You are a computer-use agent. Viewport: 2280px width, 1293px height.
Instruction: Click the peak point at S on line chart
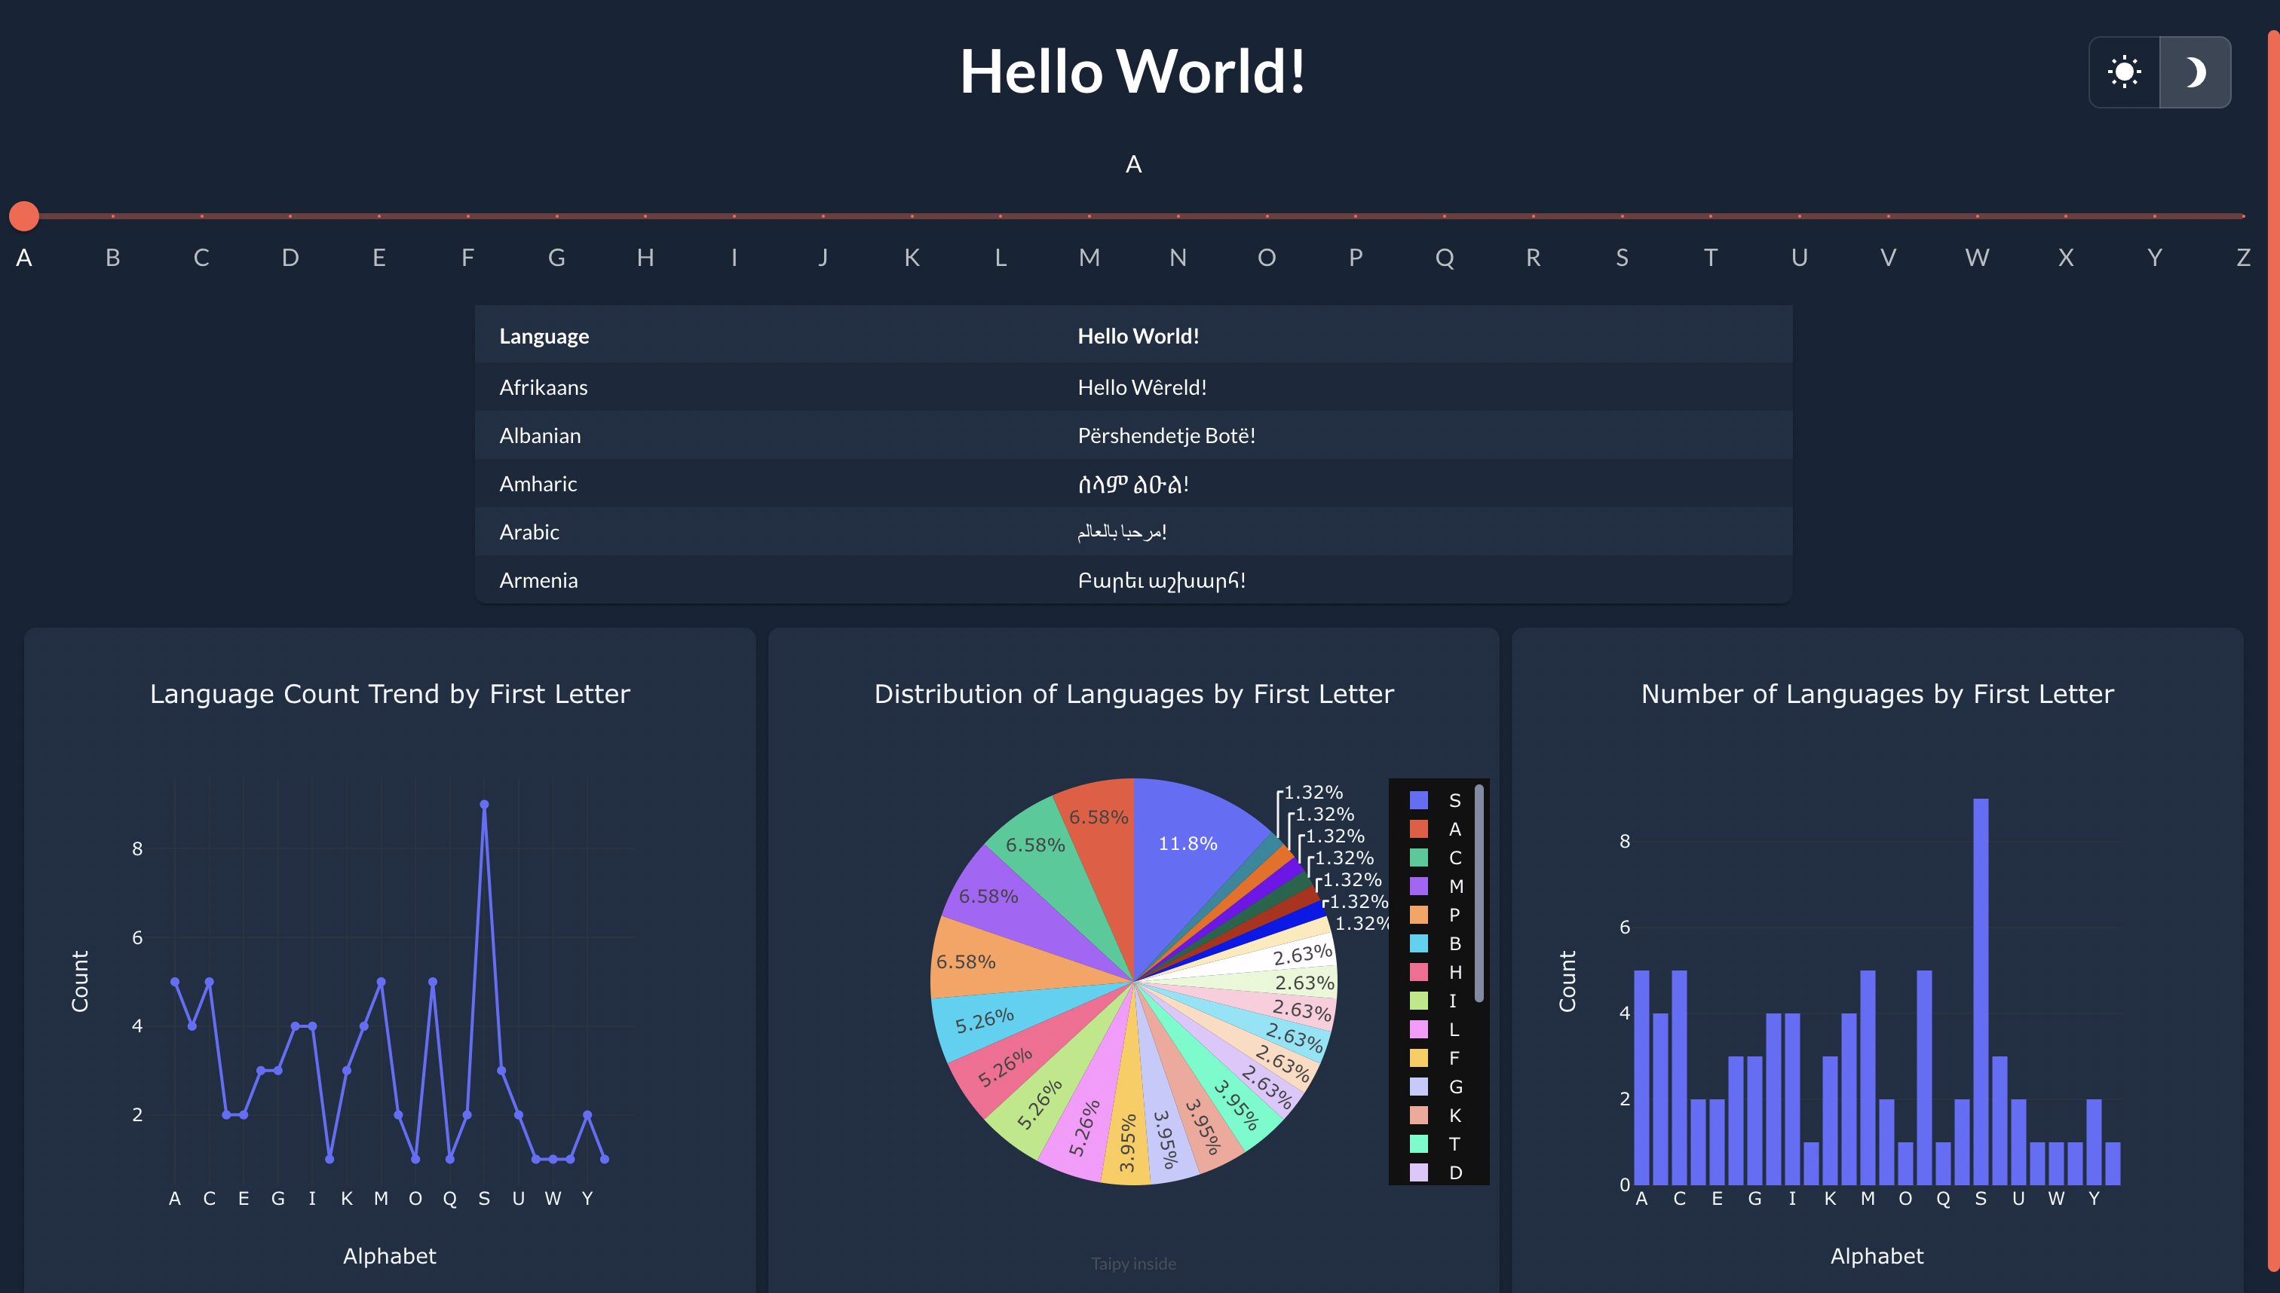click(484, 805)
